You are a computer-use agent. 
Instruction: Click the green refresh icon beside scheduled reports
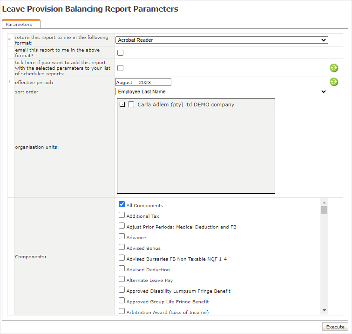tap(334, 68)
